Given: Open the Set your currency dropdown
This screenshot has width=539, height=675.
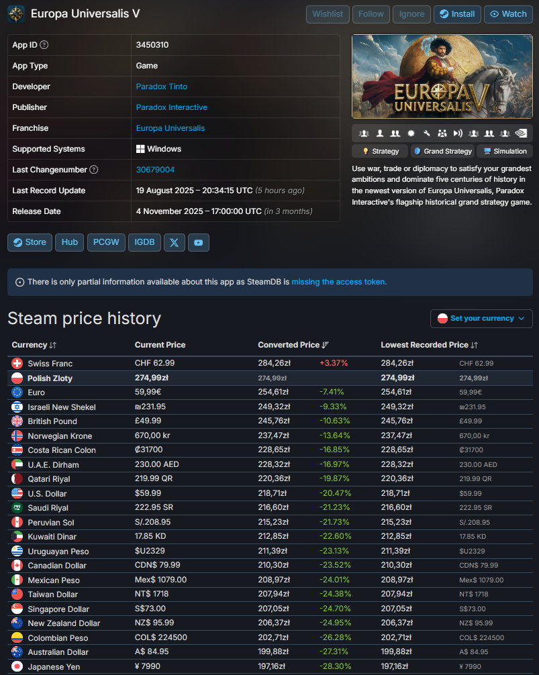Looking at the screenshot, I should point(481,319).
